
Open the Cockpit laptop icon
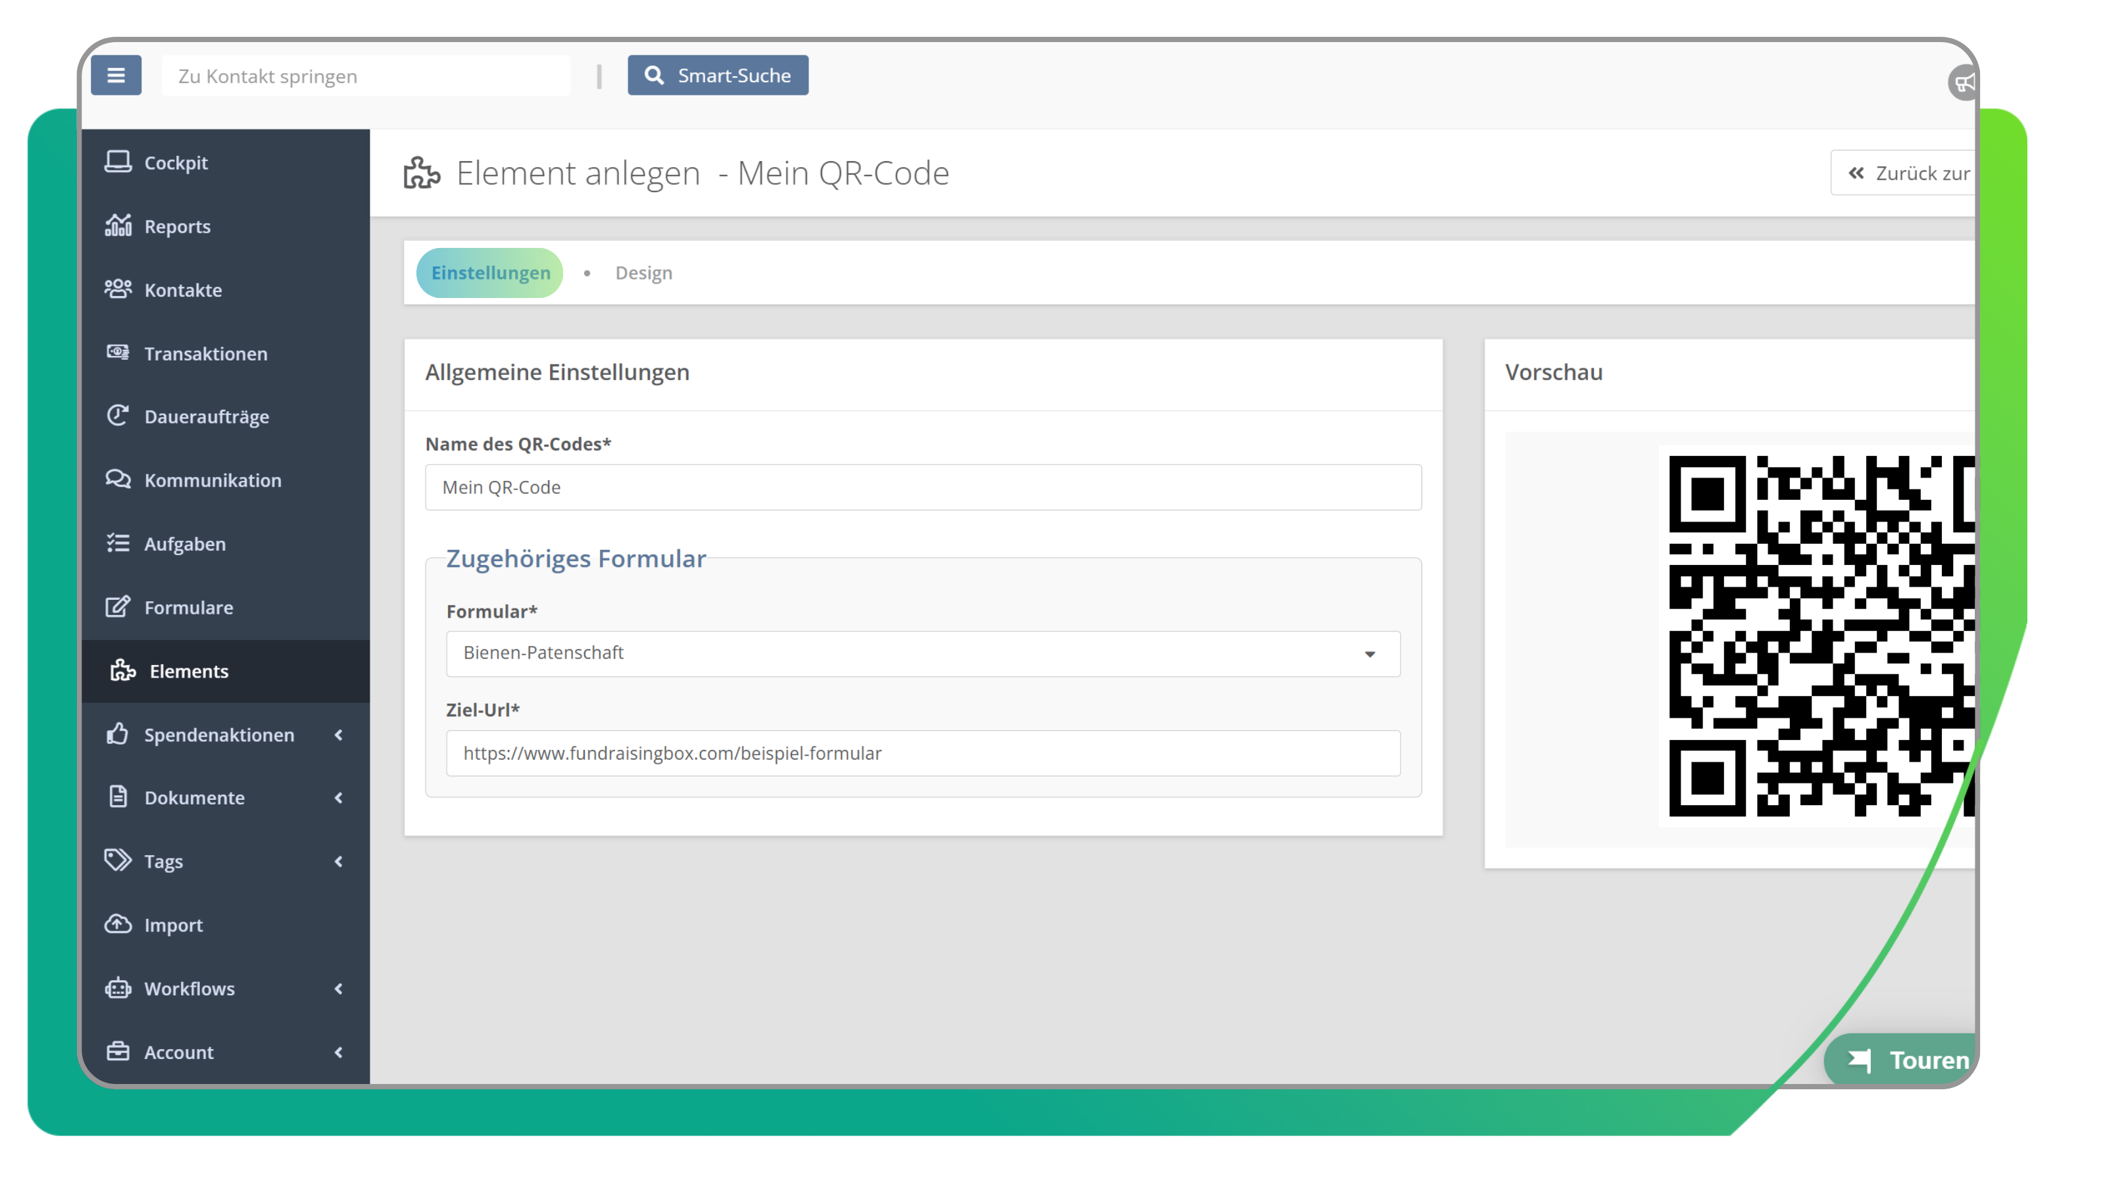118,162
